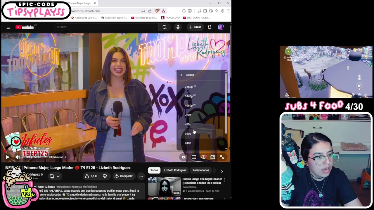
Task: Toggle subtitles in the video player
Action: (x=194, y=157)
